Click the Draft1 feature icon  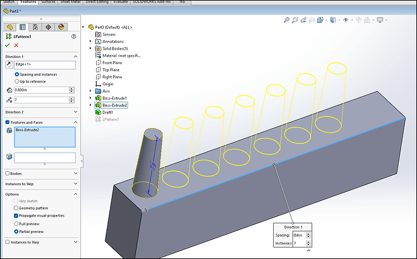(98, 113)
